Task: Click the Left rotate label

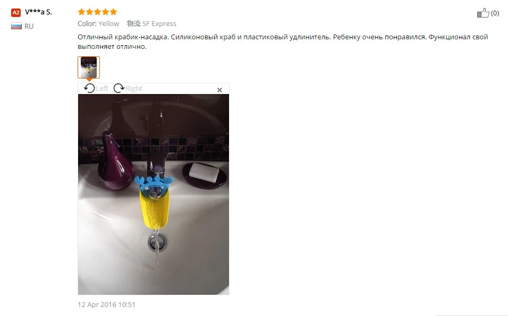Action: pyautogui.click(x=102, y=88)
